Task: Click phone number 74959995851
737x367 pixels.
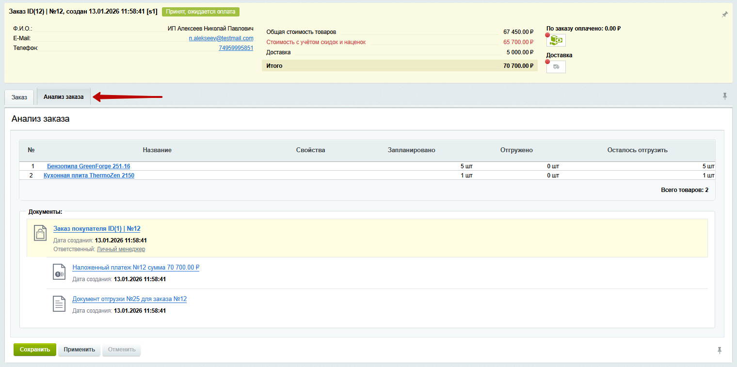Action: [236, 48]
